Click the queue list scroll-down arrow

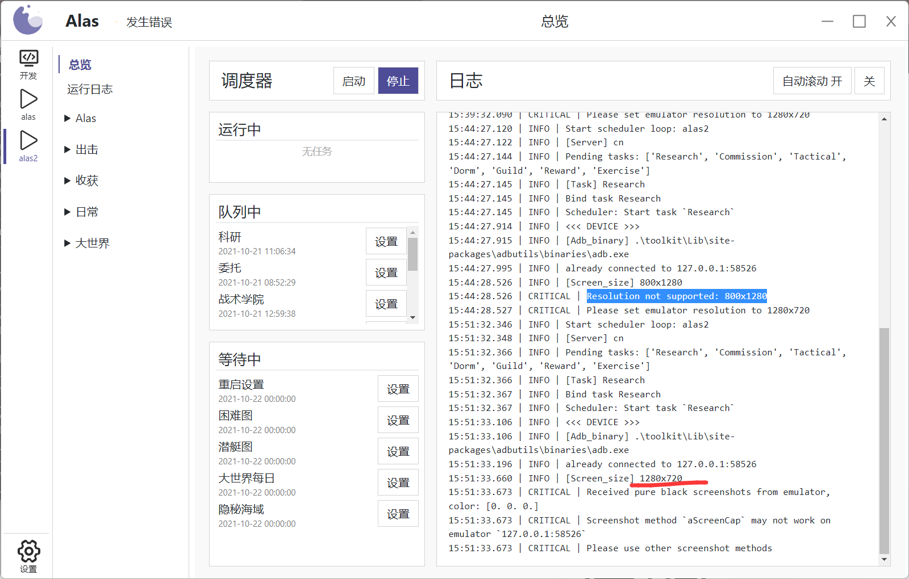point(413,318)
